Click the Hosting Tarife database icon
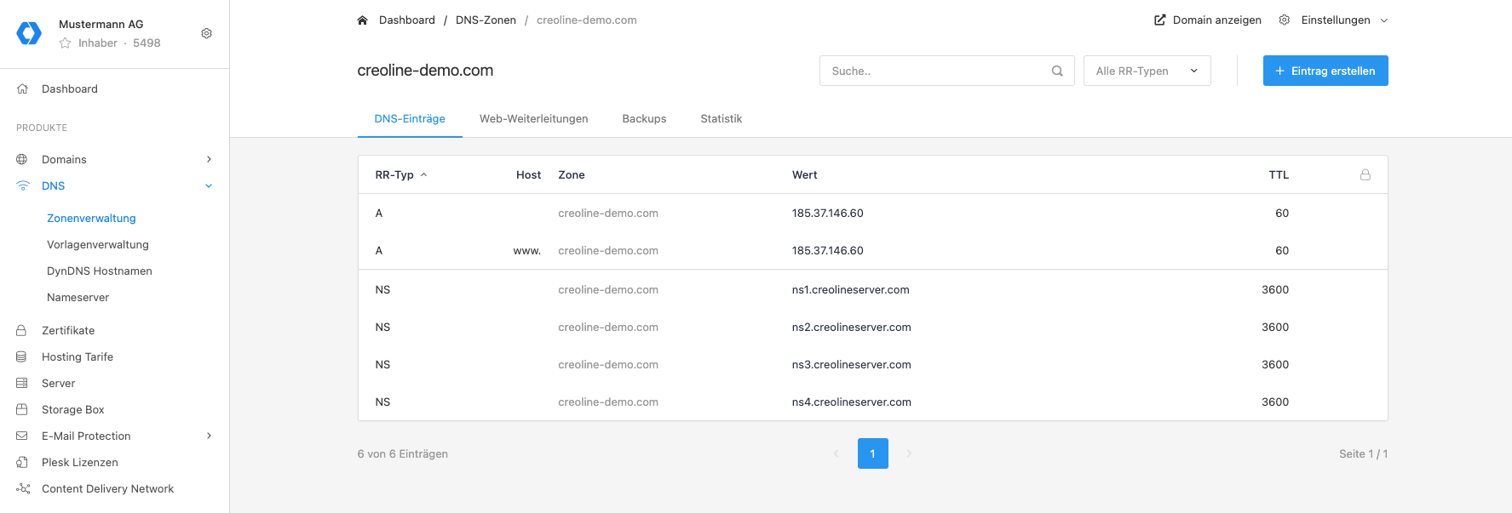This screenshot has height=513, width=1512. coord(22,356)
